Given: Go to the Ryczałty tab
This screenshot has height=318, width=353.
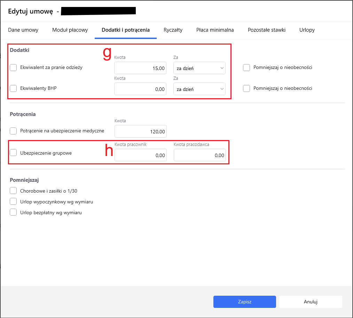Looking at the screenshot, I should pos(173,30).
